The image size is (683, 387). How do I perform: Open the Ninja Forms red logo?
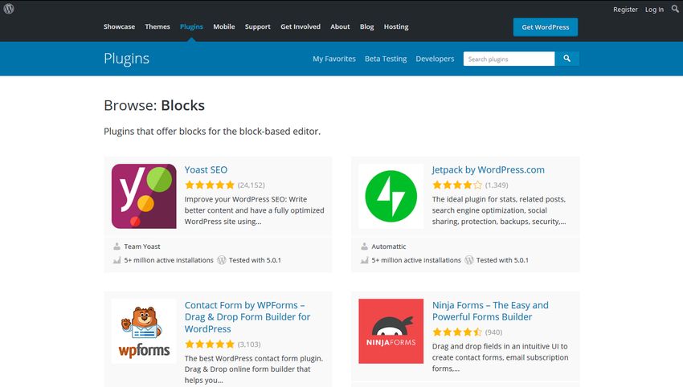tap(391, 331)
